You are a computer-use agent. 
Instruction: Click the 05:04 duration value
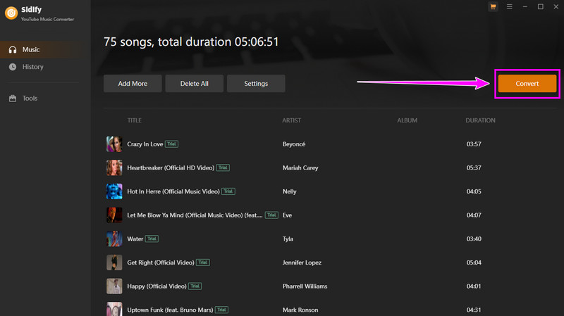(x=474, y=263)
